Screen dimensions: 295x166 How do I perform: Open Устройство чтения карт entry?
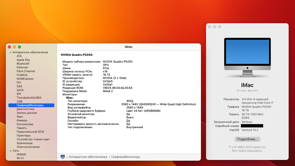[x=33, y=139]
